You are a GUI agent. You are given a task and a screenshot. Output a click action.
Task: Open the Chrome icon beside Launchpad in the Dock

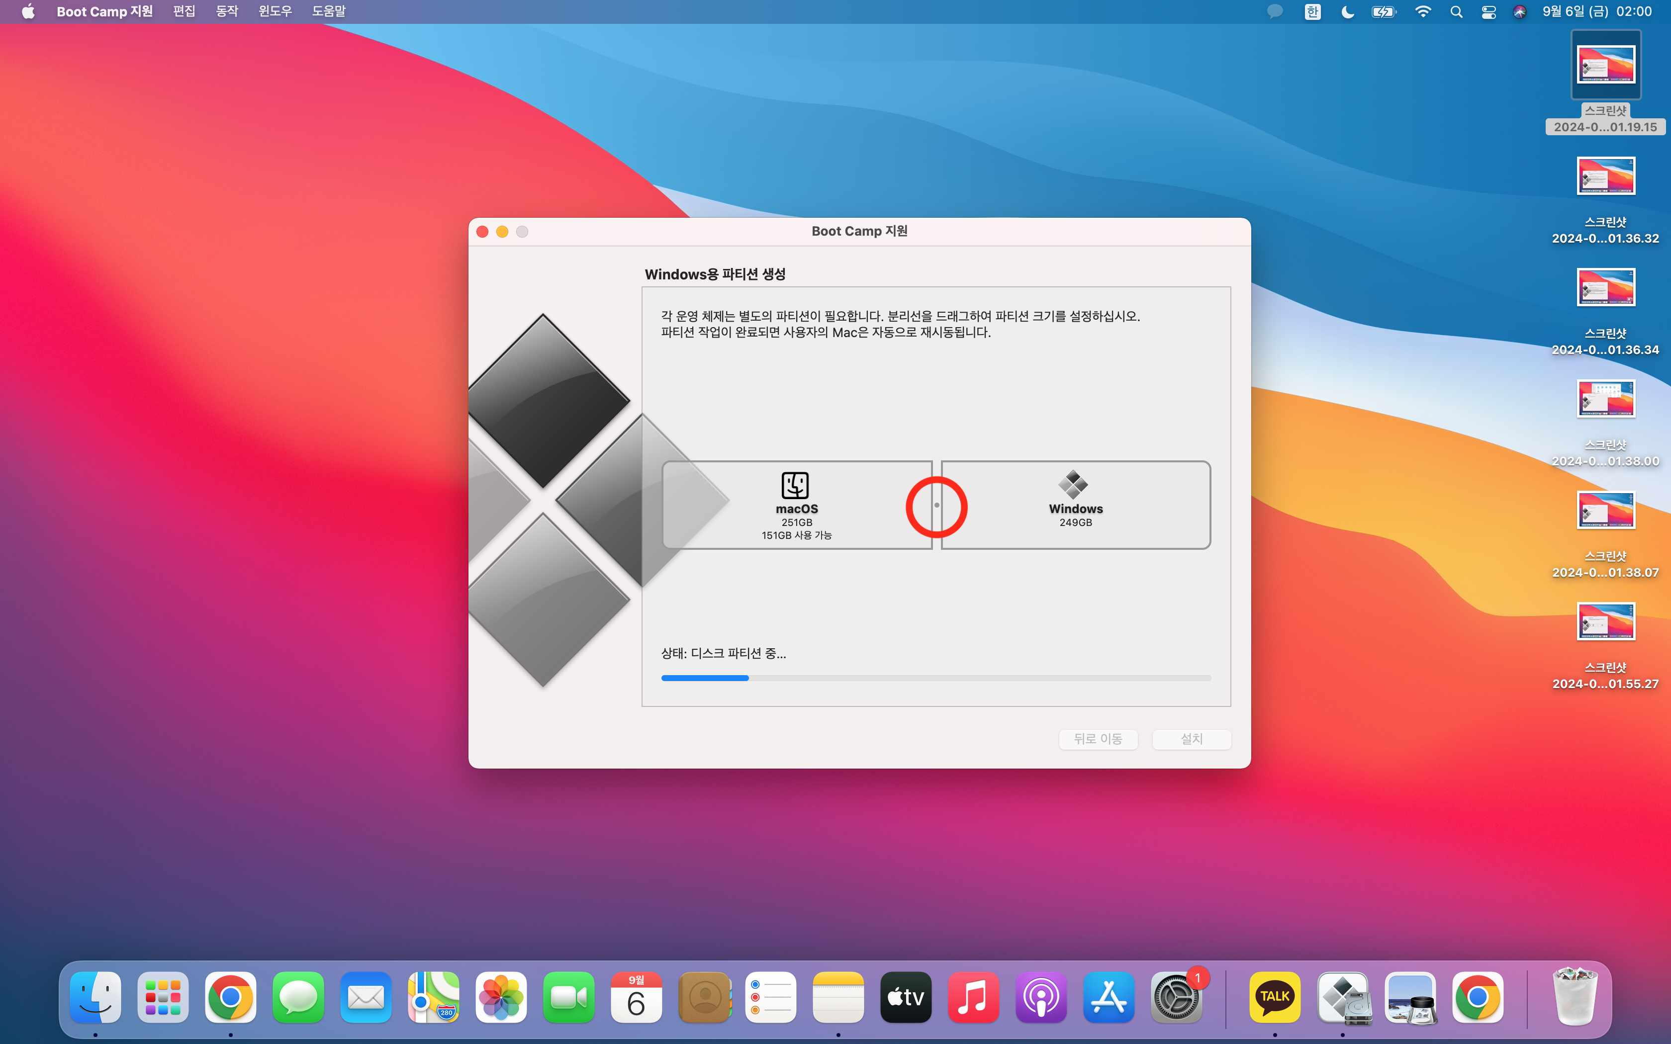pyautogui.click(x=231, y=997)
